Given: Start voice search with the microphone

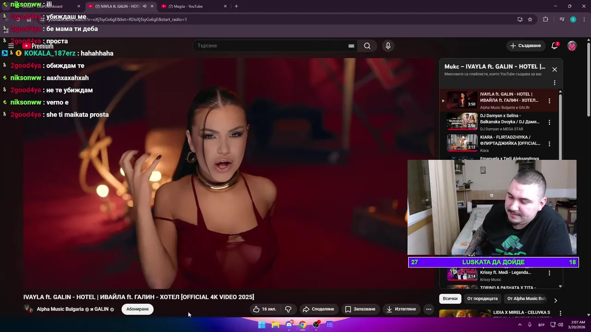Looking at the screenshot, I should pyautogui.click(x=388, y=46).
